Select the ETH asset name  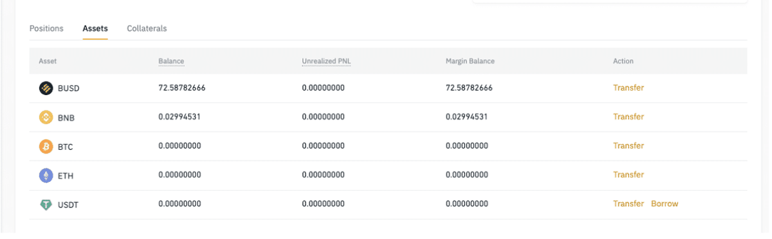coord(66,175)
